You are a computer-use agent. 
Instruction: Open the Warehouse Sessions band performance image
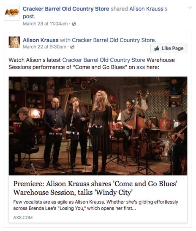[98, 126]
